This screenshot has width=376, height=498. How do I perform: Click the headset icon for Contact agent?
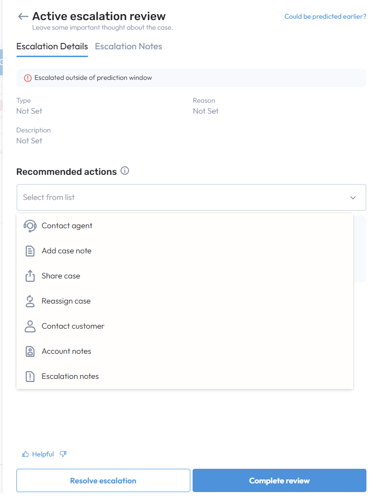pos(30,226)
